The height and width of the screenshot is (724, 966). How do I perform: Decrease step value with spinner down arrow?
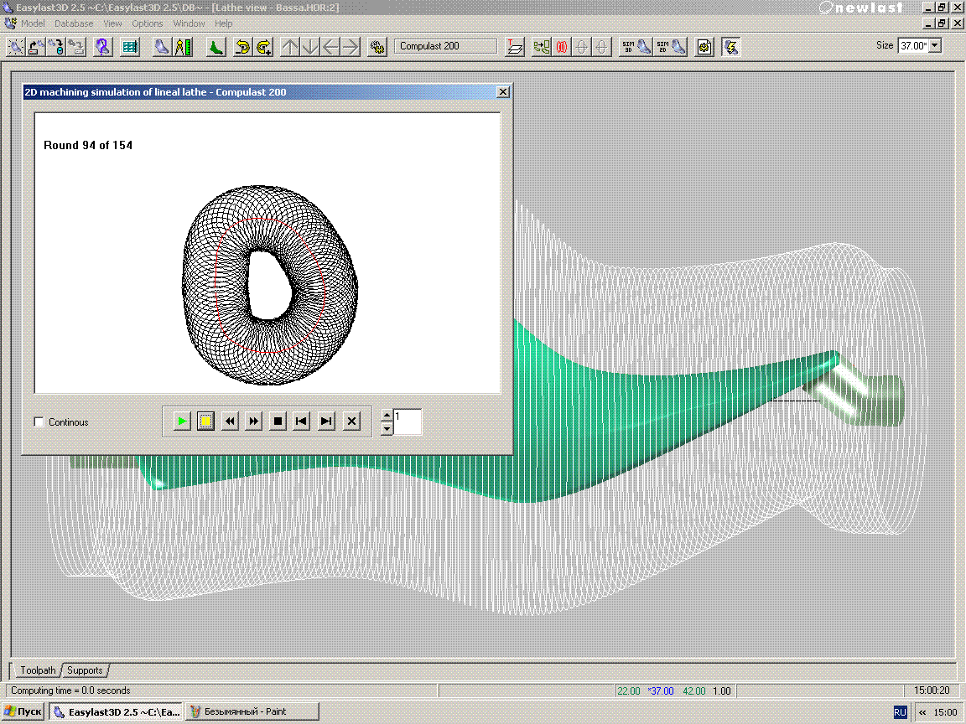coord(386,428)
